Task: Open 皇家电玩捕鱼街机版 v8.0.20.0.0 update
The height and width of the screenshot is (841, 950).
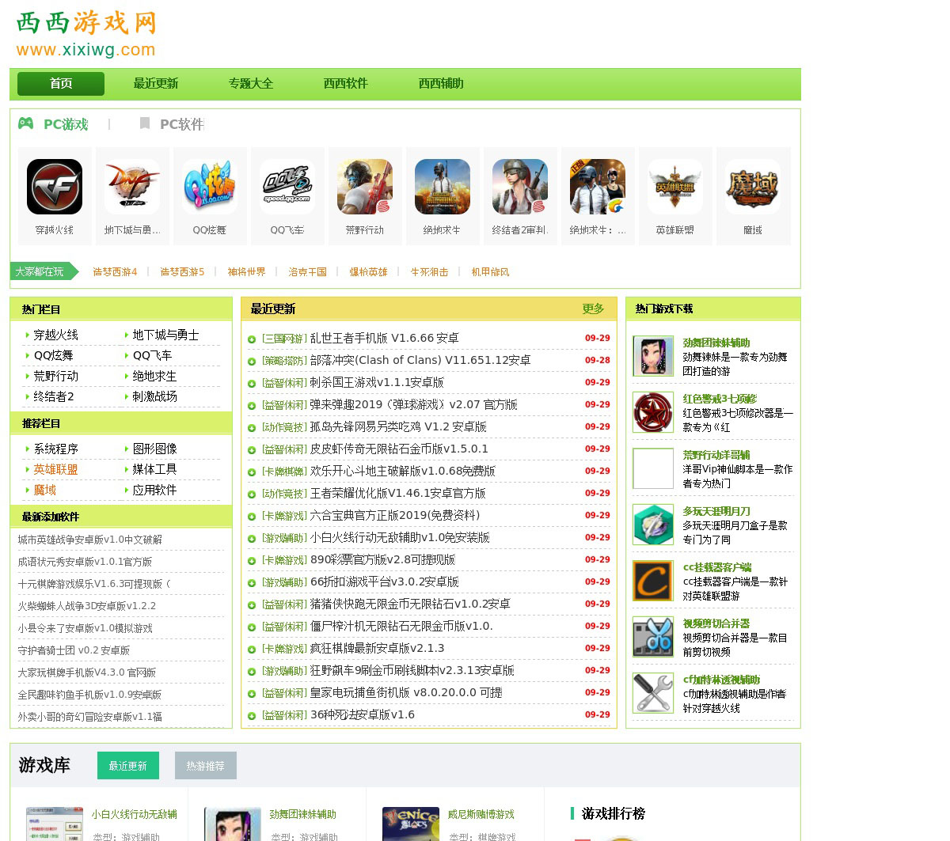Action: click(x=406, y=692)
